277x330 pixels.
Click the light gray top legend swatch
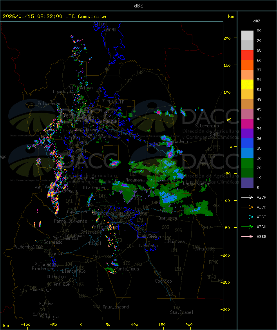tap(247, 35)
